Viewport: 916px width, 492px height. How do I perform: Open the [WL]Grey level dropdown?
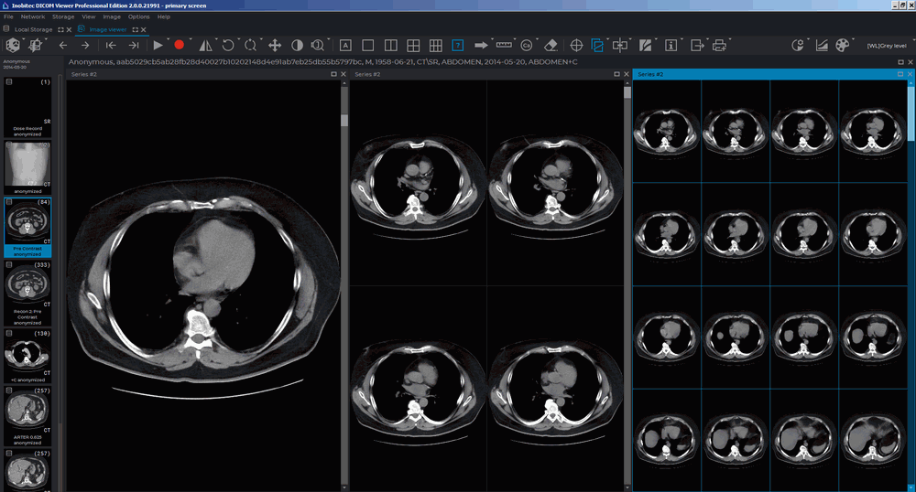(x=886, y=45)
